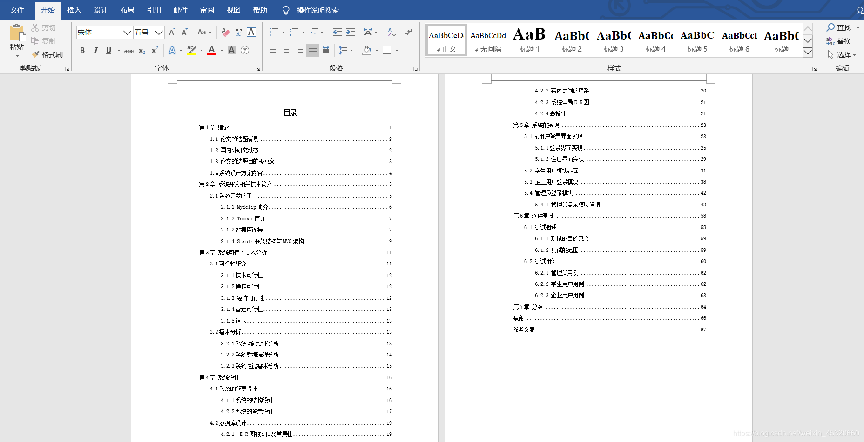Click the character border A icon

(251, 32)
